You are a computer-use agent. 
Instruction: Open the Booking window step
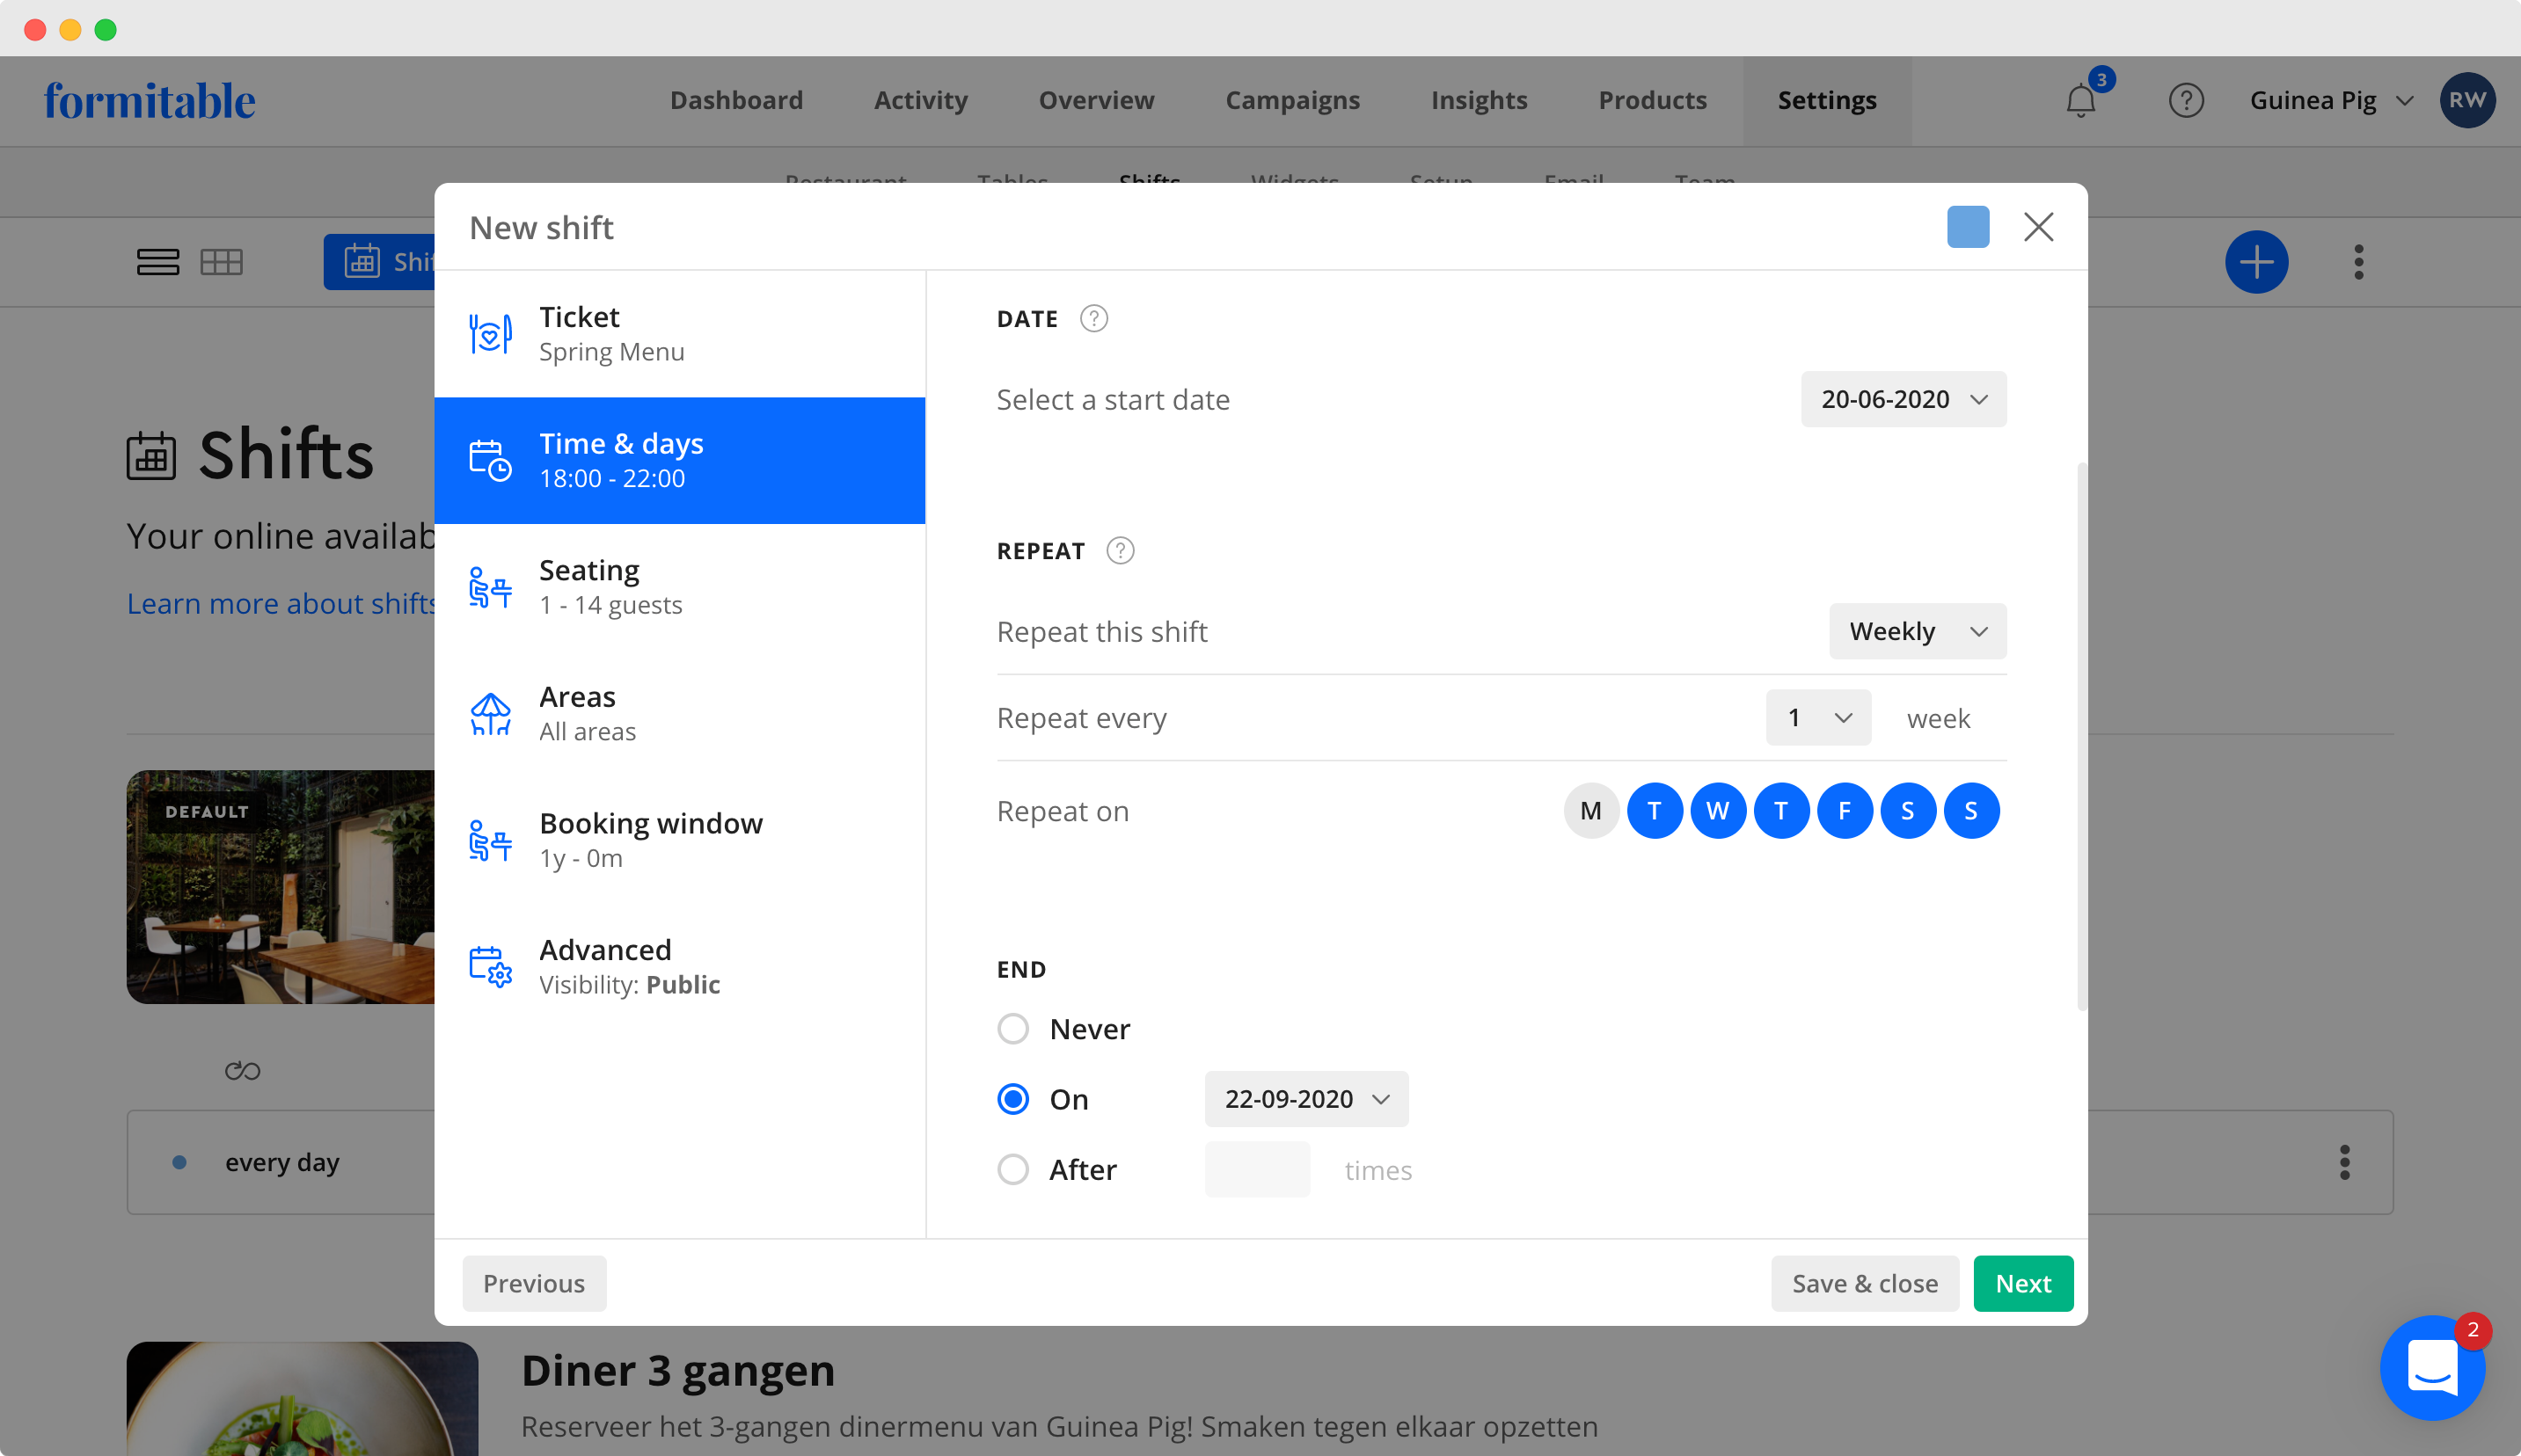679,840
